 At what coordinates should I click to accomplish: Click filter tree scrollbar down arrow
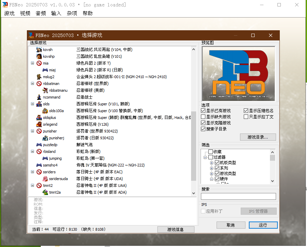272,181
